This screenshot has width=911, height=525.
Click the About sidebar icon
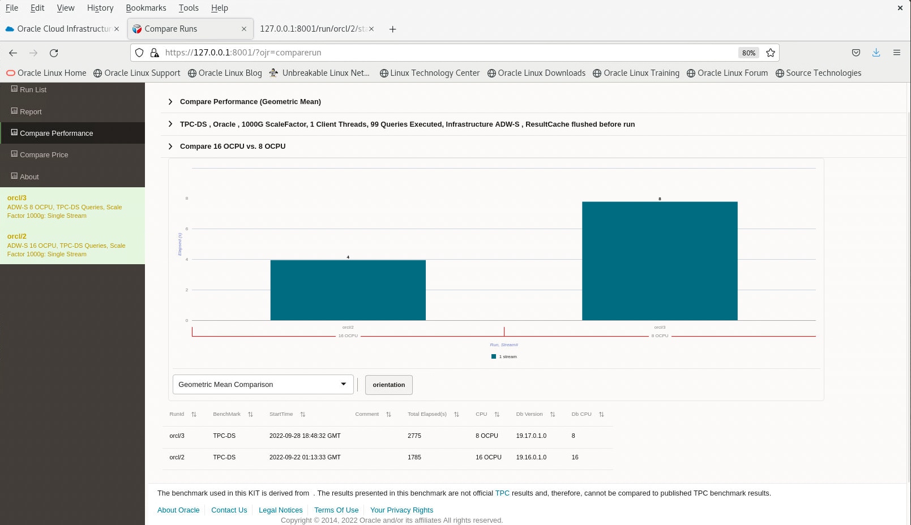pos(15,176)
